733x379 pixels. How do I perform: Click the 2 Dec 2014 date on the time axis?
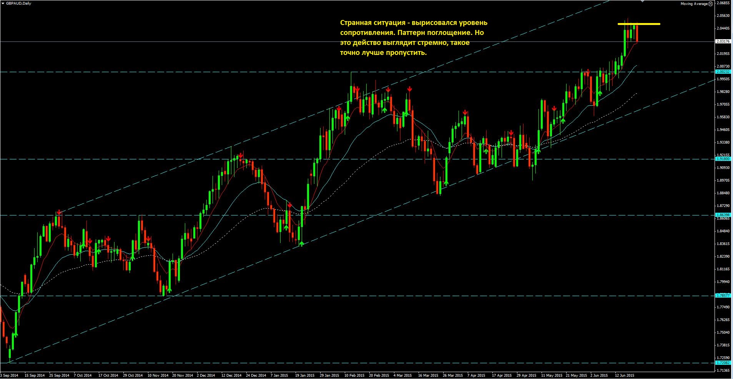click(x=206, y=376)
